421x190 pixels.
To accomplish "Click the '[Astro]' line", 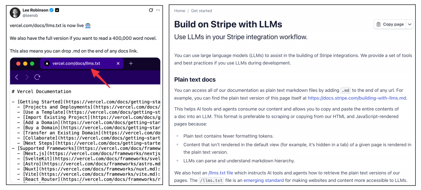I will (x=89, y=164).
